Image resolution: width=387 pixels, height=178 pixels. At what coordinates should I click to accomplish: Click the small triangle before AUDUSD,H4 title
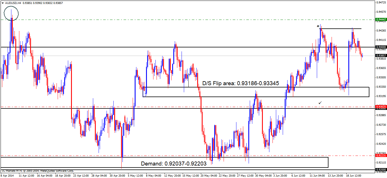[3, 3]
